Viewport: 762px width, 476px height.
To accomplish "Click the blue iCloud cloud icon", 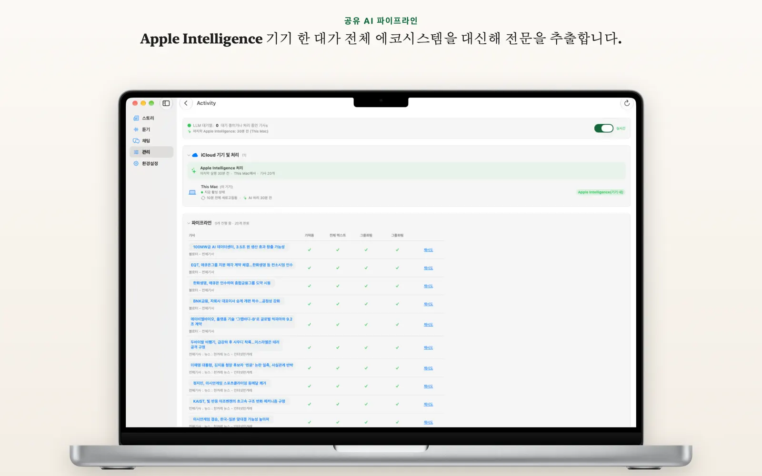I will click(195, 155).
